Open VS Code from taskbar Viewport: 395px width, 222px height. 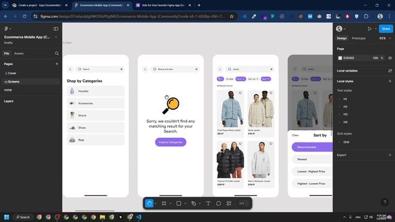pos(139,217)
